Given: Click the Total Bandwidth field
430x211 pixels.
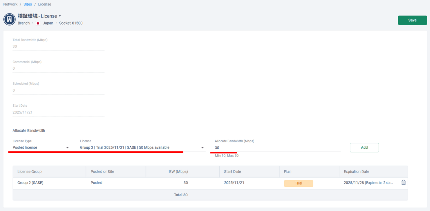Looking at the screenshot, I should tap(58, 46).
